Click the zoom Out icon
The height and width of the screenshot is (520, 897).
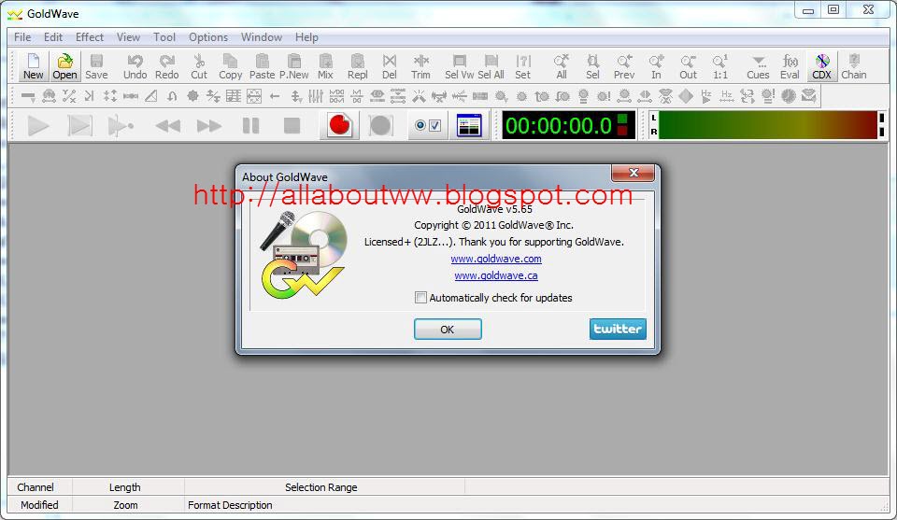click(x=689, y=66)
